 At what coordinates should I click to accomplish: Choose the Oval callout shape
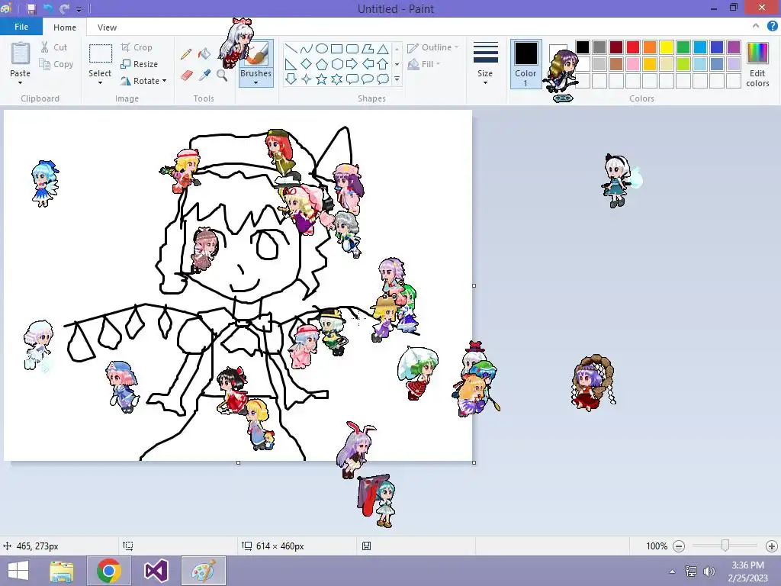click(x=368, y=79)
